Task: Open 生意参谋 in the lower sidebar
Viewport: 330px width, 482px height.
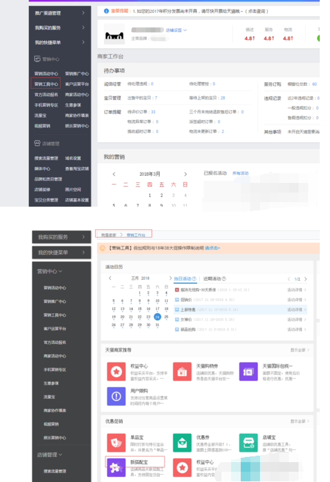Action: point(51,383)
